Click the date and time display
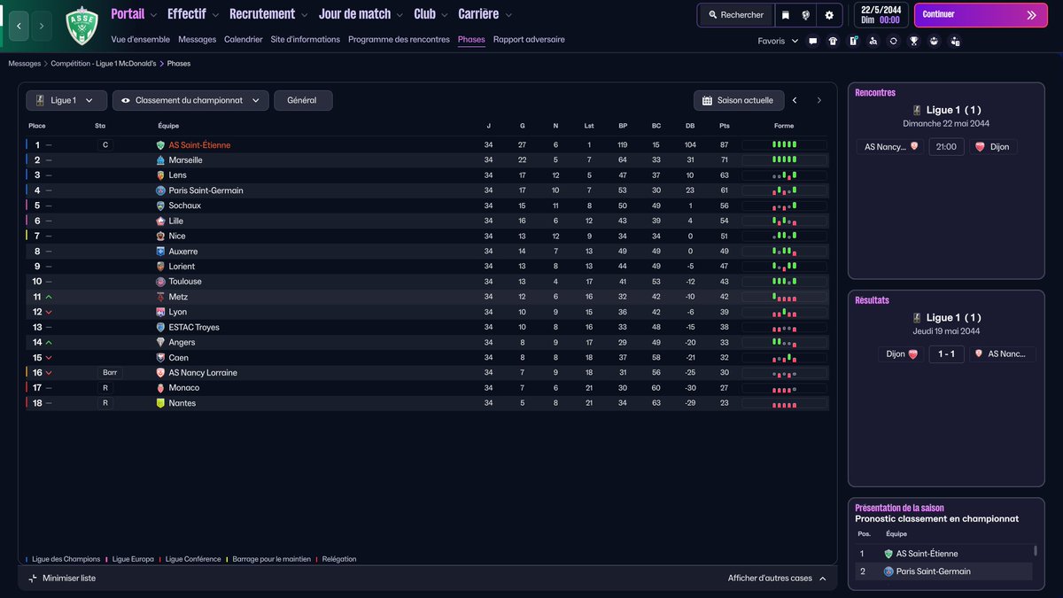The image size is (1063, 598). point(881,15)
